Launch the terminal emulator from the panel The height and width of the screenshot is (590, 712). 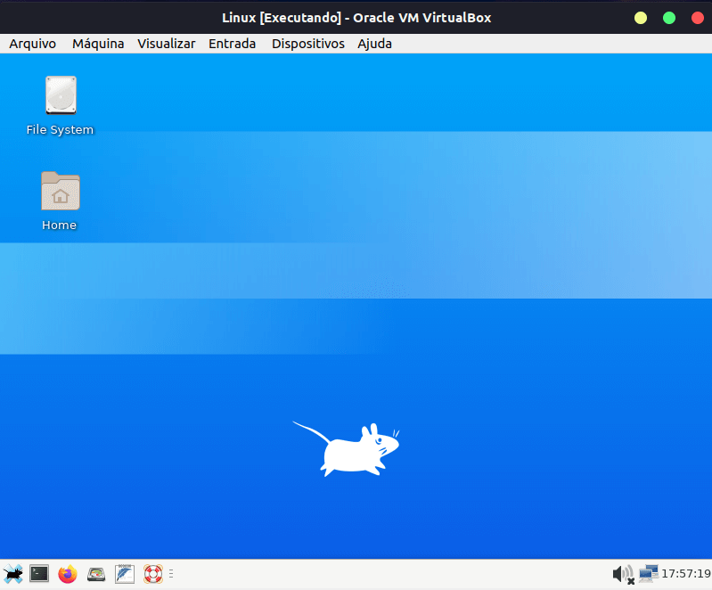39,574
